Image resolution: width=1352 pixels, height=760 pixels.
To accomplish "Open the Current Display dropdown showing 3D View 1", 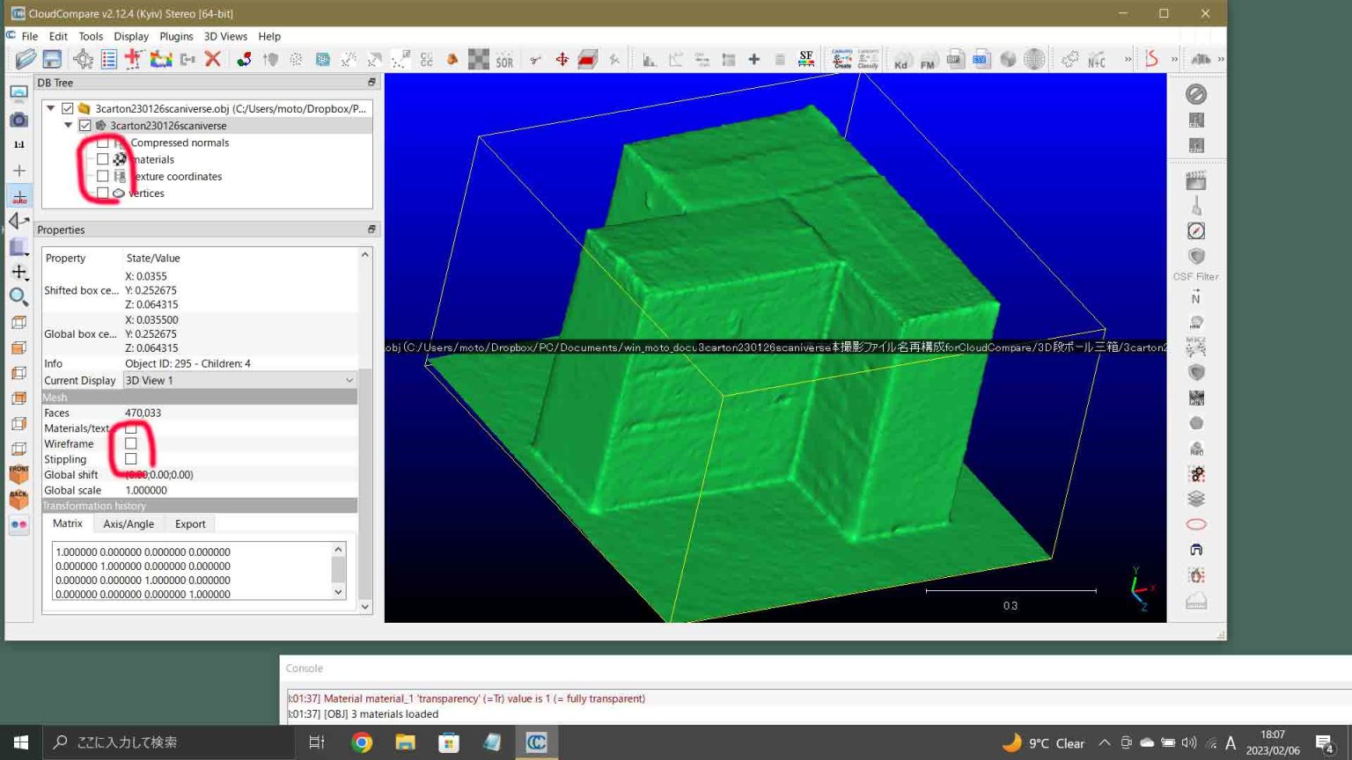I will [349, 379].
